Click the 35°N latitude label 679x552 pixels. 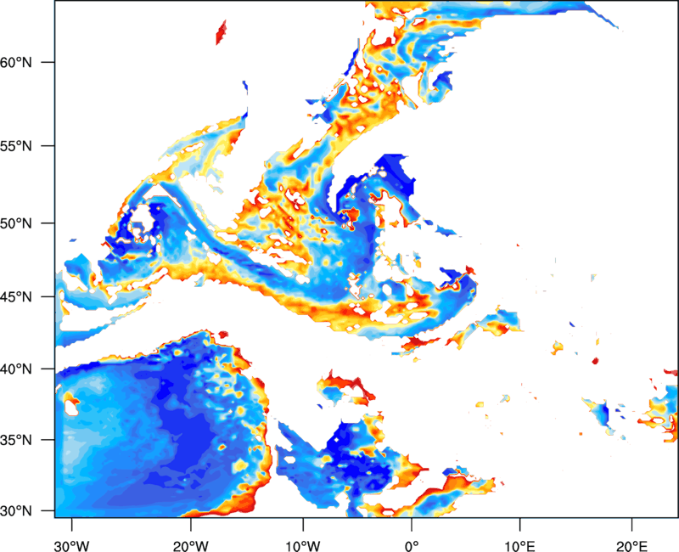coord(16,440)
